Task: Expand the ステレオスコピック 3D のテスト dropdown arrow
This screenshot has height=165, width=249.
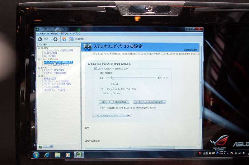Action: (129, 115)
